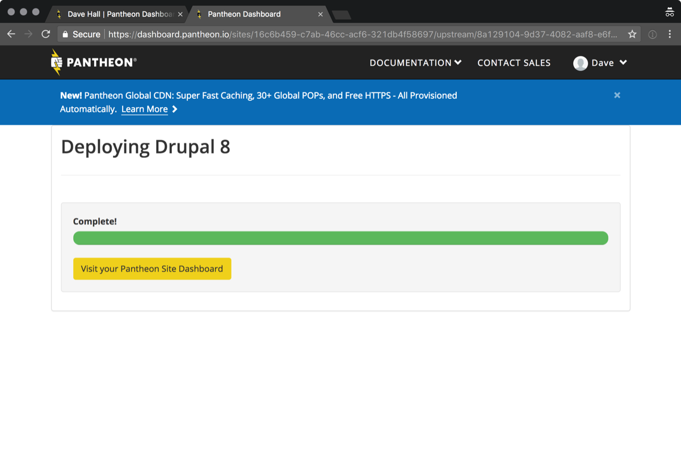
Task: Click the browser back arrow
Action: tap(11, 34)
